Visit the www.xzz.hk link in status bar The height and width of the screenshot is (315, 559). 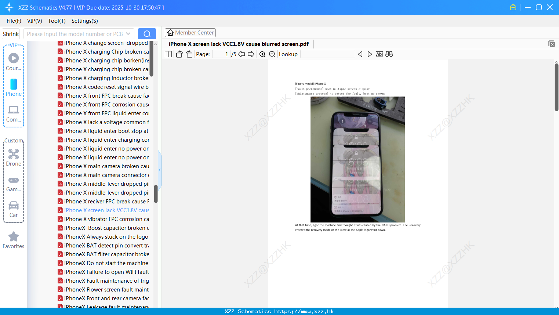(x=304, y=311)
